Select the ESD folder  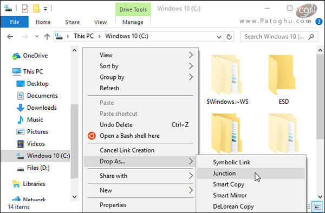click(x=283, y=79)
